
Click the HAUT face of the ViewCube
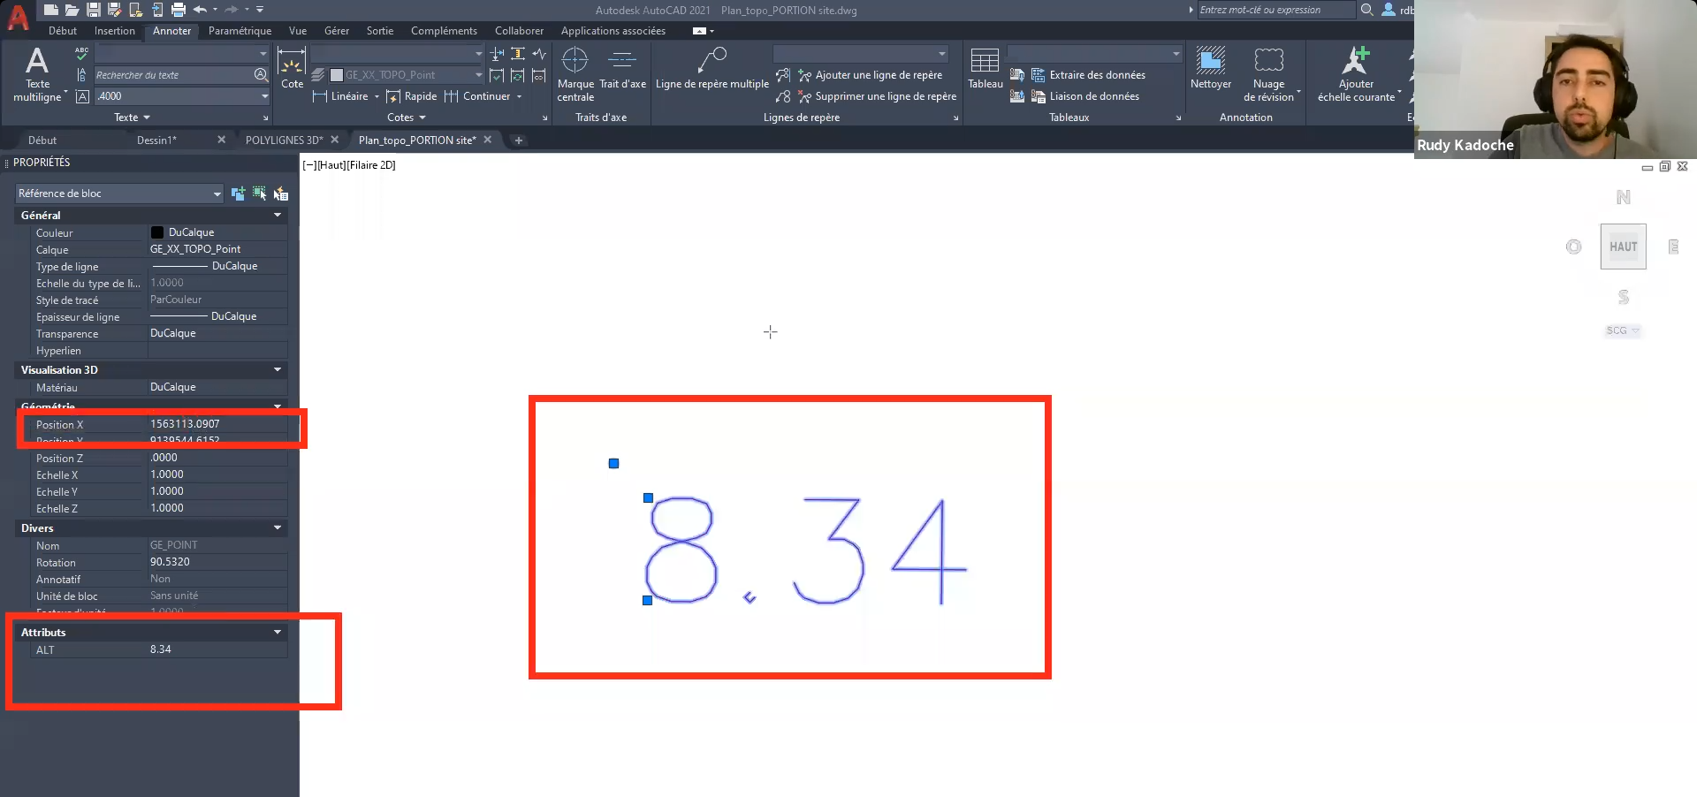pyautogui.click(x=1624, y=247)
